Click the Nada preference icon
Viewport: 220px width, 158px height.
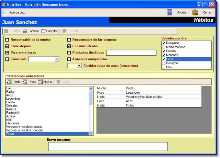9,82
